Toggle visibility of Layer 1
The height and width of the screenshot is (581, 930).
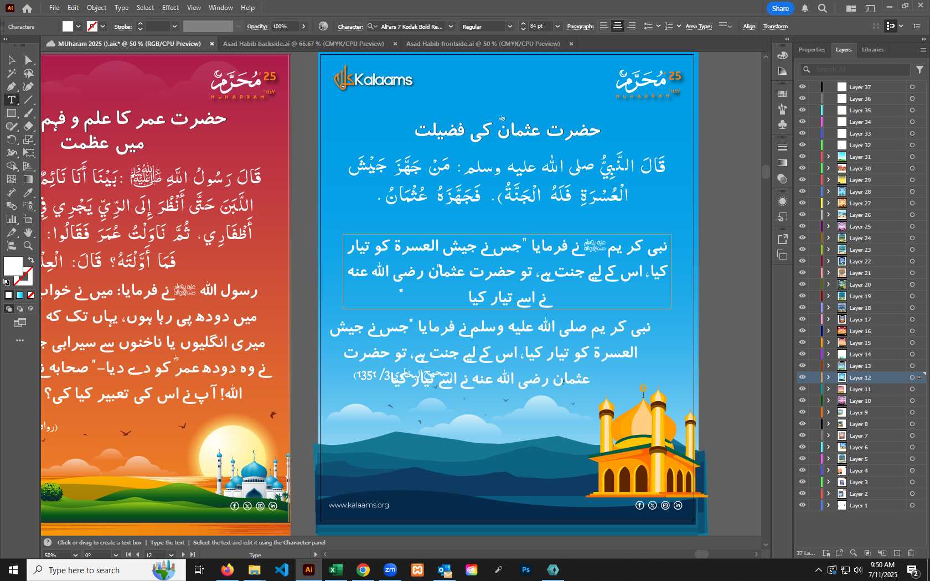coord(802,505)
